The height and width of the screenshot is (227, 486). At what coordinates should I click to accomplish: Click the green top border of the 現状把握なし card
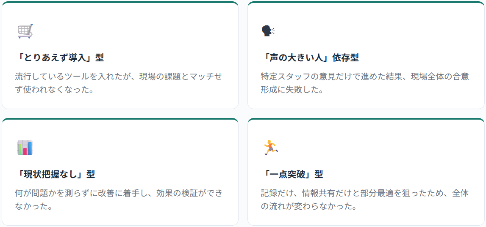tap(120, 119)
